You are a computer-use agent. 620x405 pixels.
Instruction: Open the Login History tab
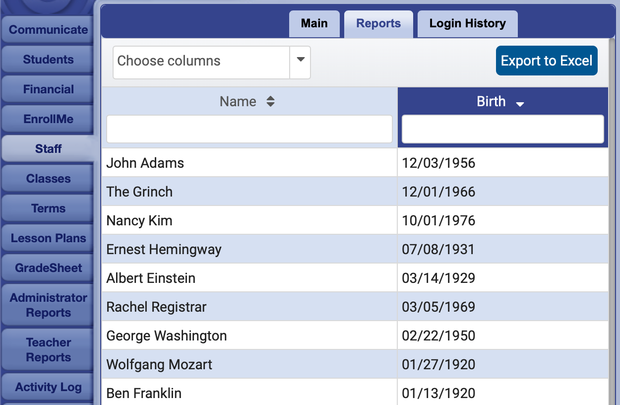point(467,24)
